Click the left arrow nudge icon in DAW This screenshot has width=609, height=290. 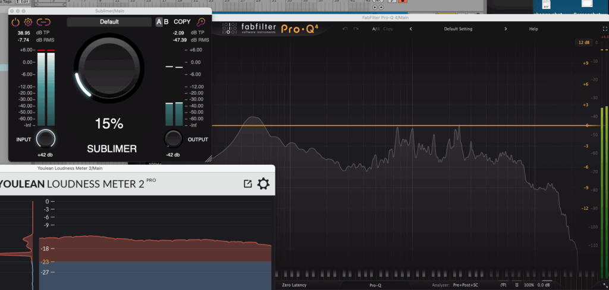point(375,7)
